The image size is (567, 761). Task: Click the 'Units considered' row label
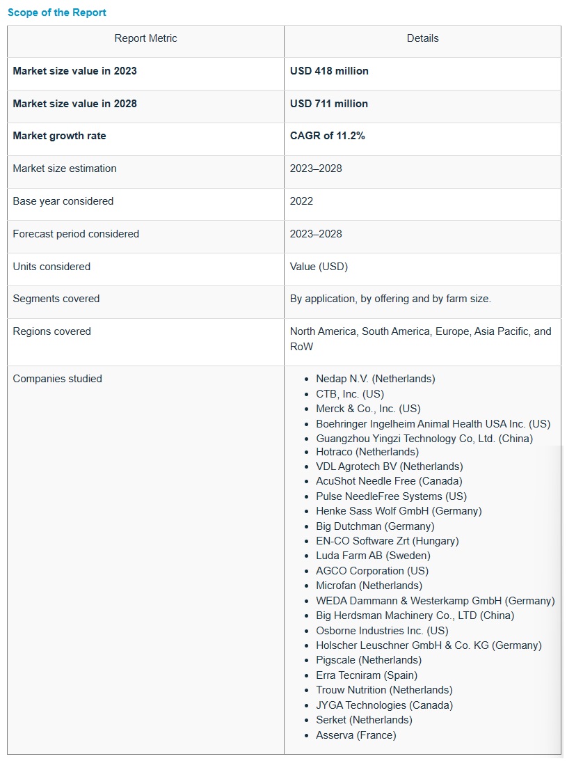pyautogui.click(x=51, y=267)
